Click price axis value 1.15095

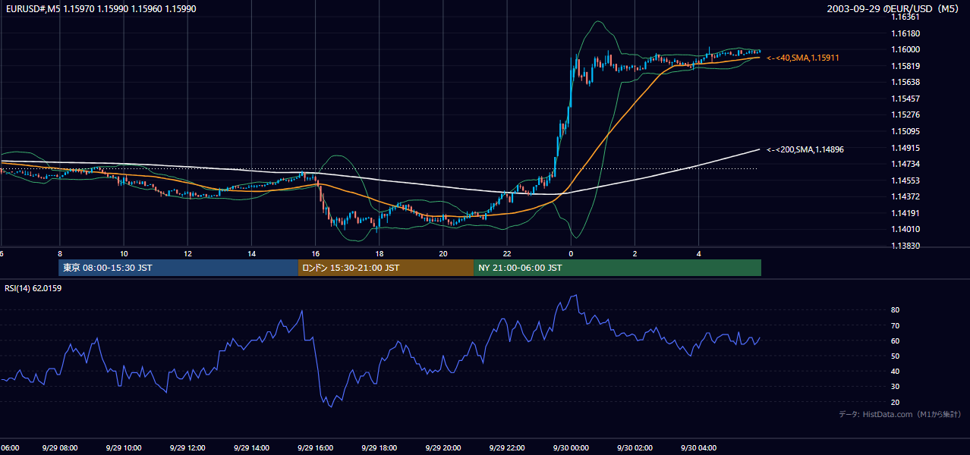pyautogui.click(x=905, y=131)
